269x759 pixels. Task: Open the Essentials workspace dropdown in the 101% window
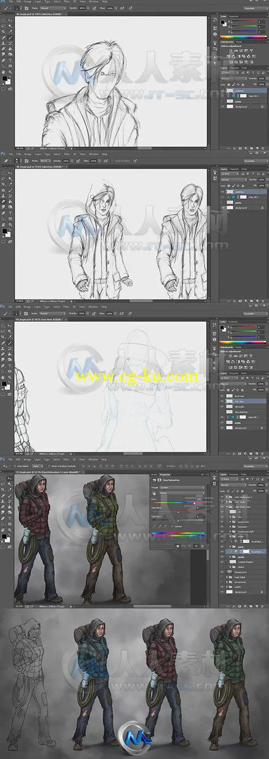[x=255, y=313]
